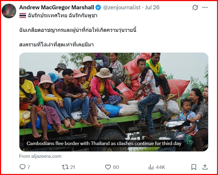Open Andrew MacGregor Marshall profile name

(57, 7)
